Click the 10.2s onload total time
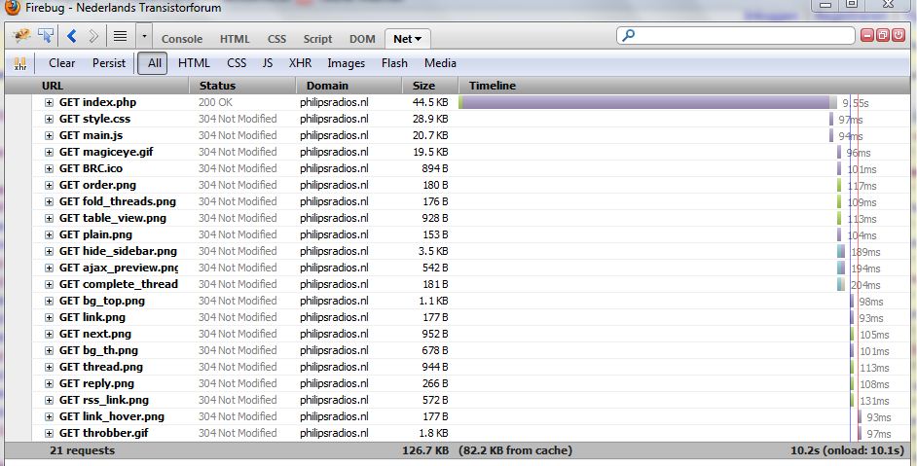Viewport: 917px width, 466px height. pyautogui.click(x=848, y=450)
